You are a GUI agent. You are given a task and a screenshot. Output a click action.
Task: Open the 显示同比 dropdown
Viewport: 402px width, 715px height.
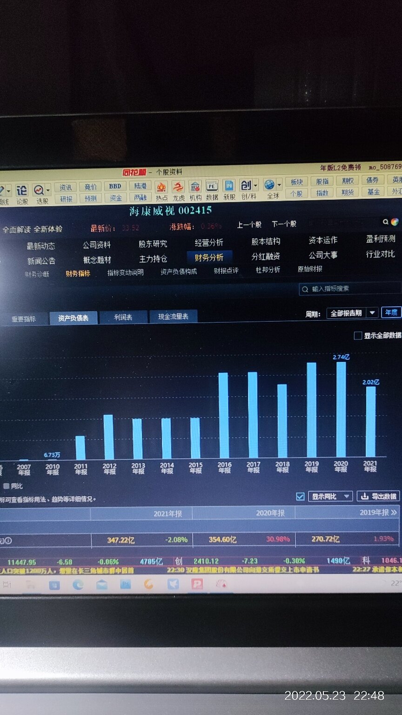tap(330, 497)
